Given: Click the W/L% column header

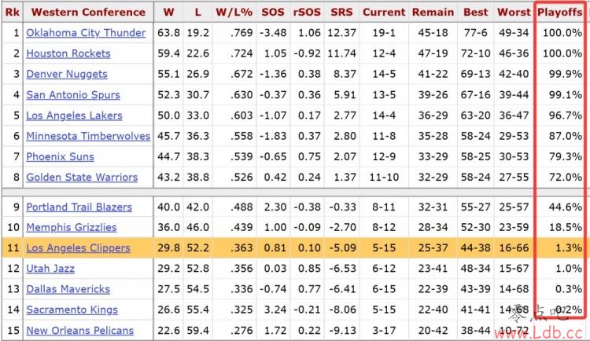Looking at the screenshot, I should coord(233,12).
